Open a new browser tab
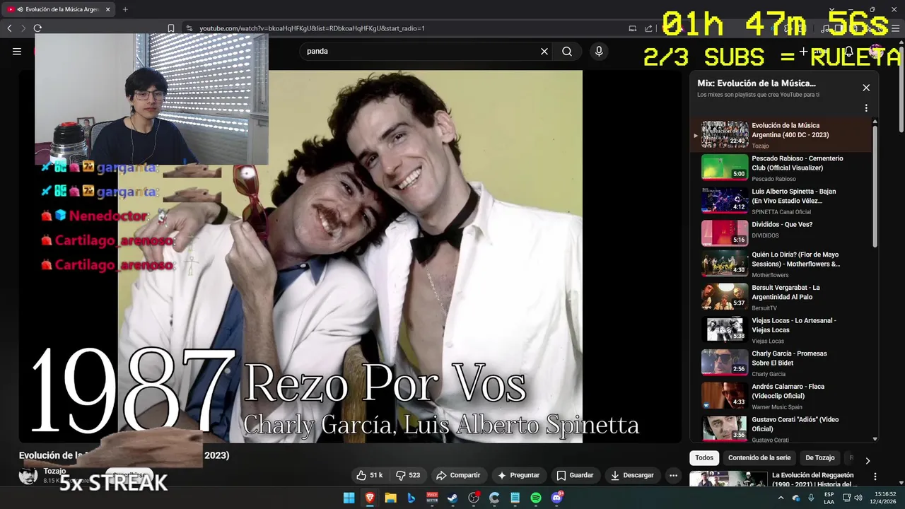905x509 pixels. tap(125, 9)
